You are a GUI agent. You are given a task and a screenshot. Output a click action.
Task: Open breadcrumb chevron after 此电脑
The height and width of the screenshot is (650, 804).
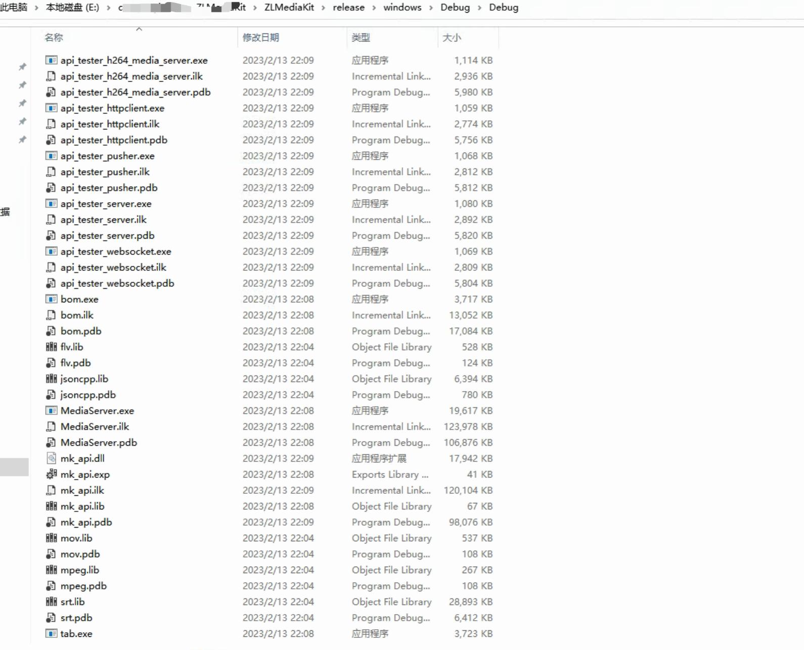[x=36, y=8]
